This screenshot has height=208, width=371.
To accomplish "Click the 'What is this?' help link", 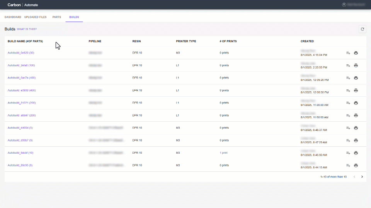I will tap(27, 29).
